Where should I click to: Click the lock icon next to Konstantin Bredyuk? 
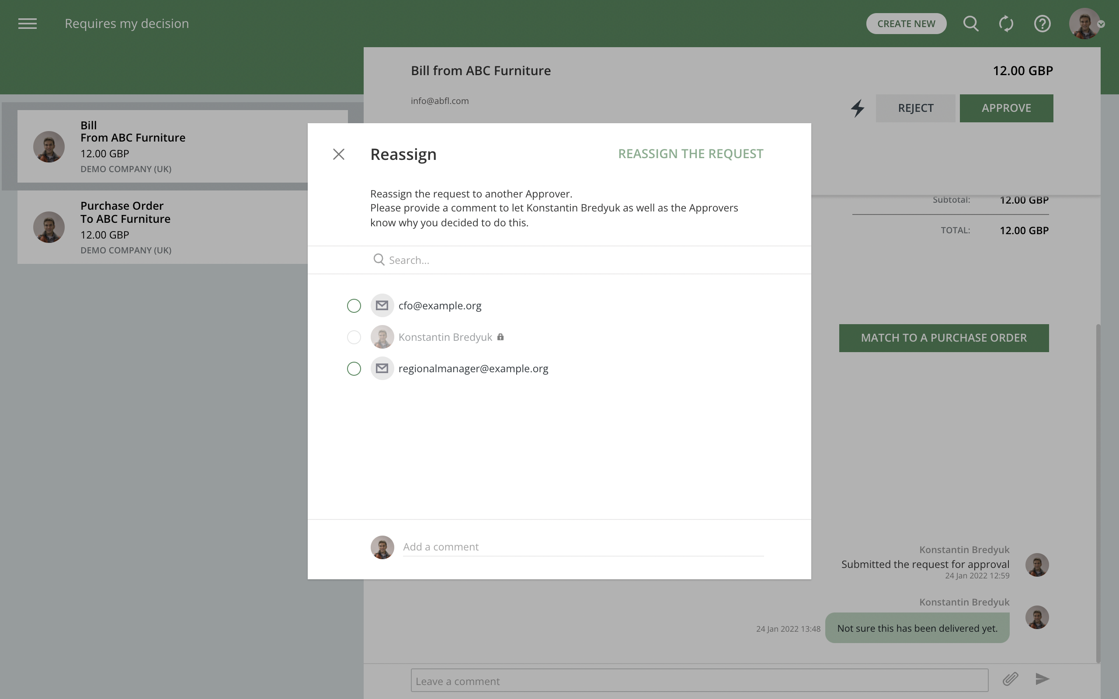coord(501,337)
